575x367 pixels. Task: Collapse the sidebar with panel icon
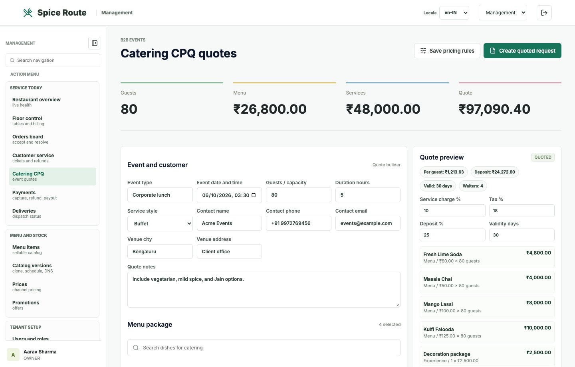pos(95,43)
